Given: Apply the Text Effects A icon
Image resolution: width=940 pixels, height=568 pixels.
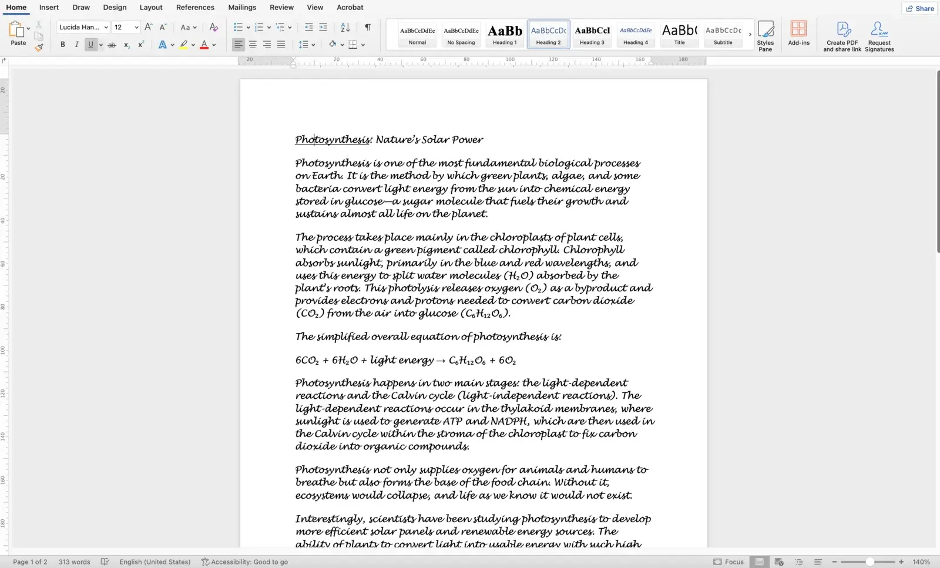Looking at the screenshot, I should (x=163, y=45).
